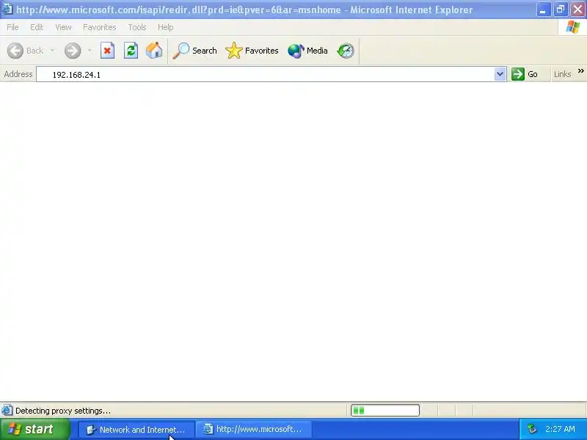Click the network tray icon
The image size is (587, 440).
(x=533, y=429)
